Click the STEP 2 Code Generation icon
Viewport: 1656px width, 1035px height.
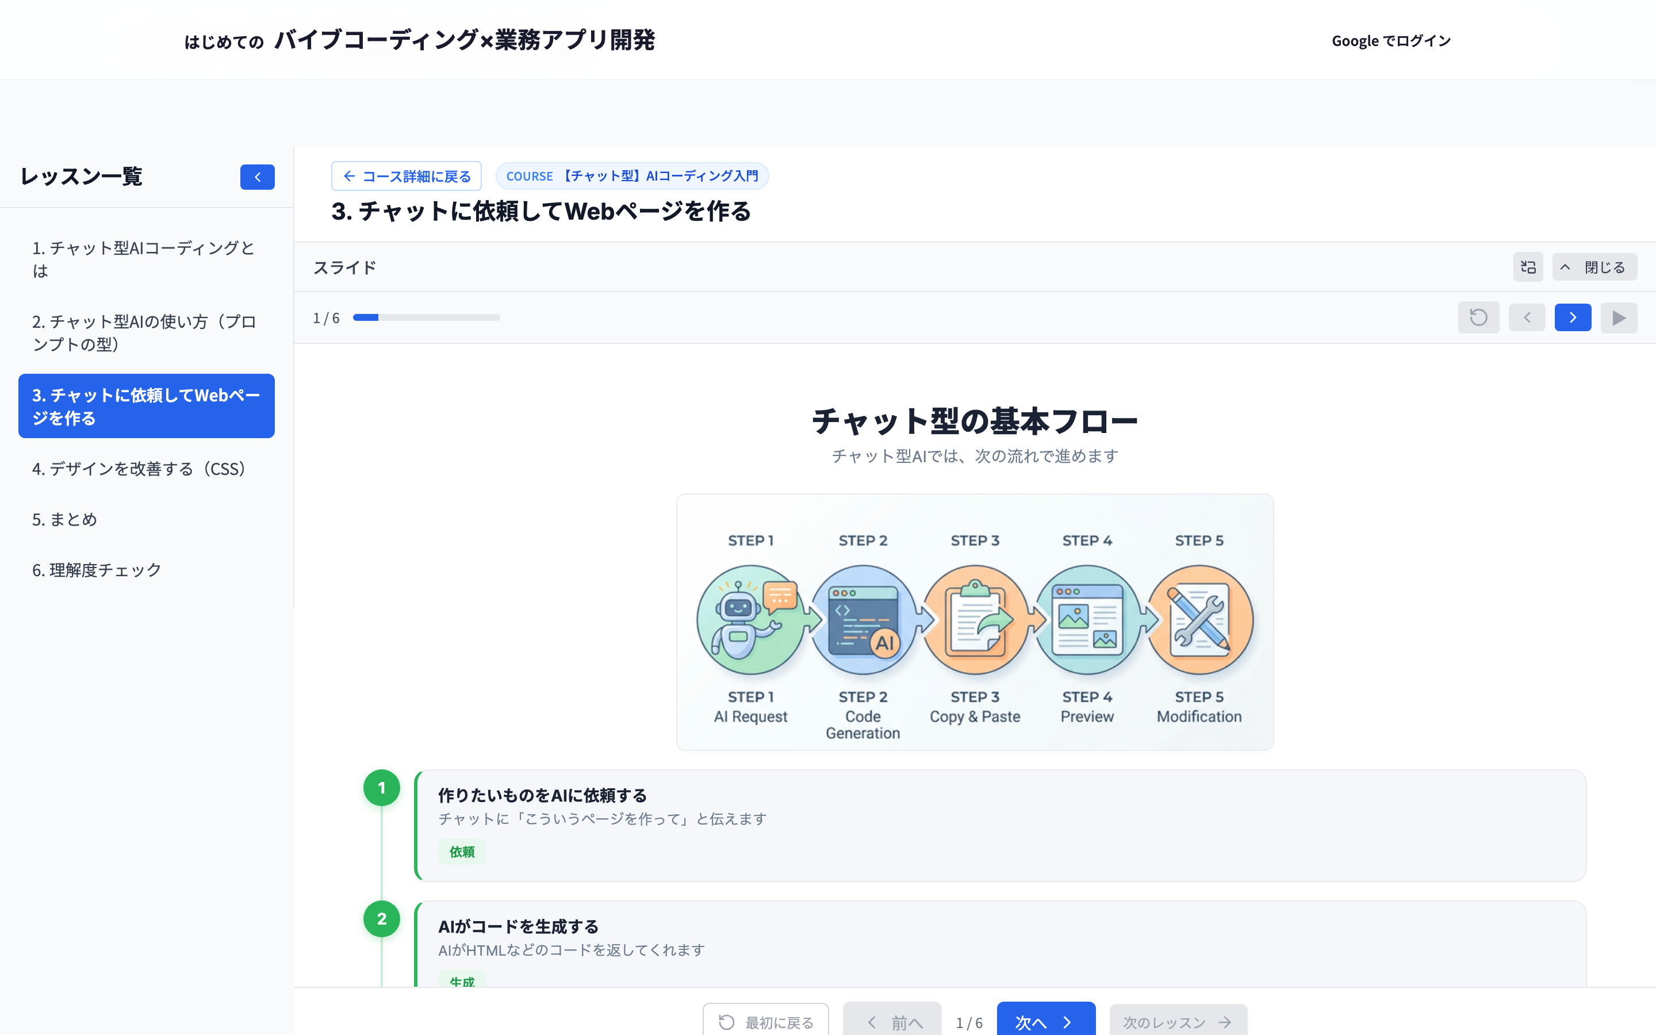863,619
